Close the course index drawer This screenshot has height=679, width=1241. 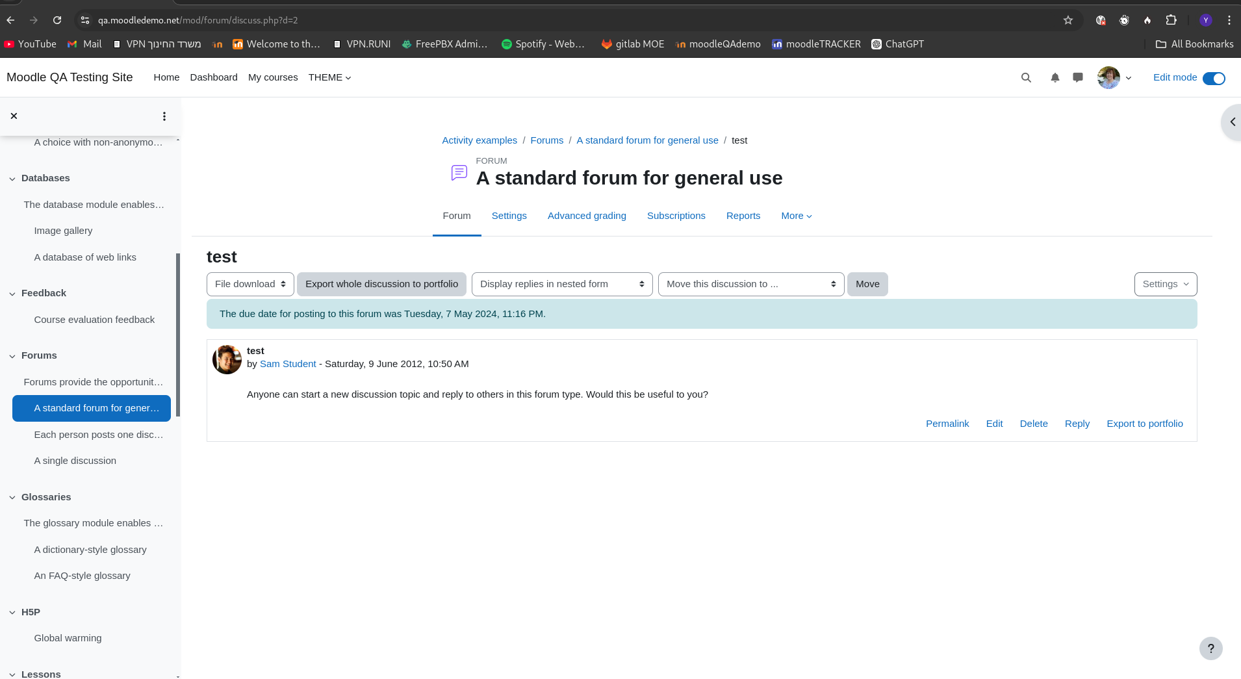point(14,116)
